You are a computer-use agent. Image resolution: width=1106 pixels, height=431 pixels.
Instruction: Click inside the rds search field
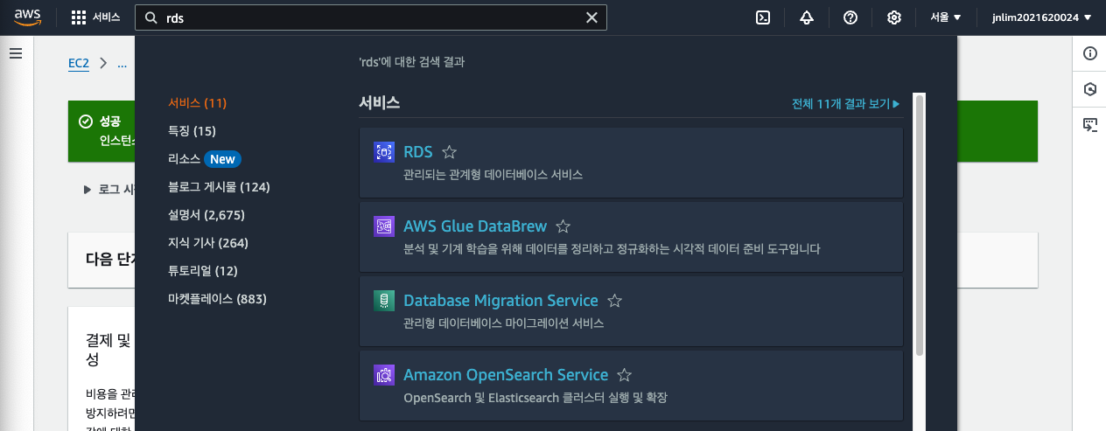coord(372,17)
